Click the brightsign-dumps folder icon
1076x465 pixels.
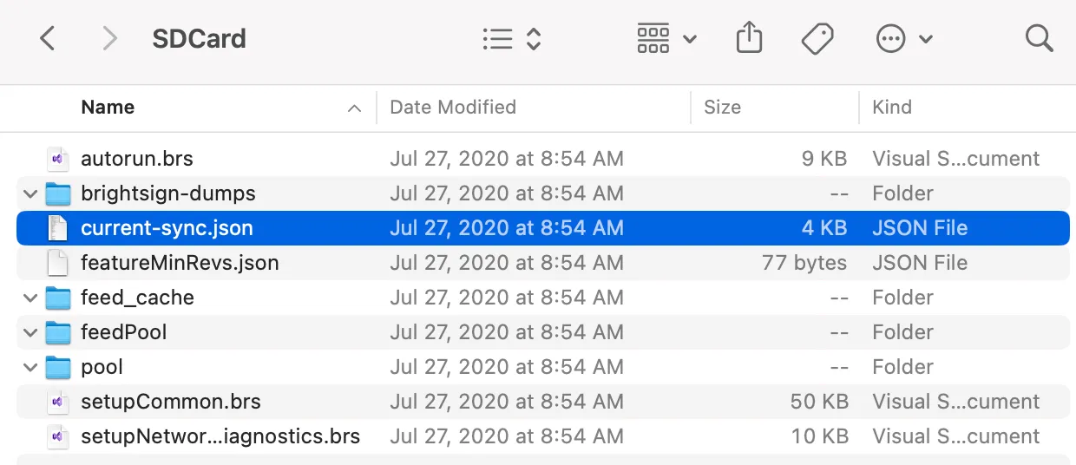[x=58, y=193]
